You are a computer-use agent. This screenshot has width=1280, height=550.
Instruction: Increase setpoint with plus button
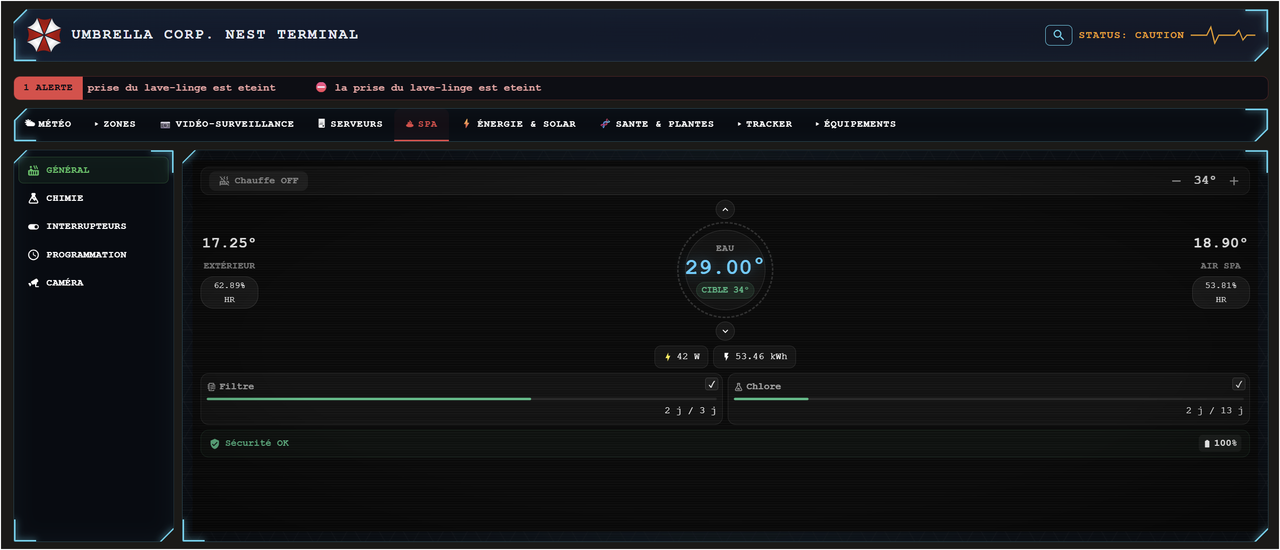coord(1234,181)
